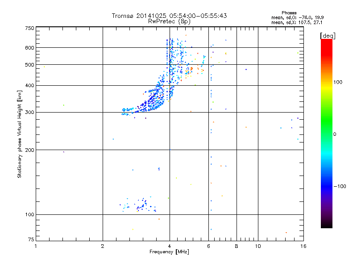Click the 16 x-axis tick label
This screenshot has width=357, height=268.
coord(303,246)
